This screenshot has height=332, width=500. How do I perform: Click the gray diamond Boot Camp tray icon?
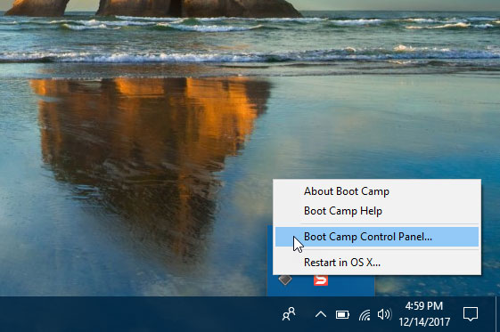pos(284,279)
